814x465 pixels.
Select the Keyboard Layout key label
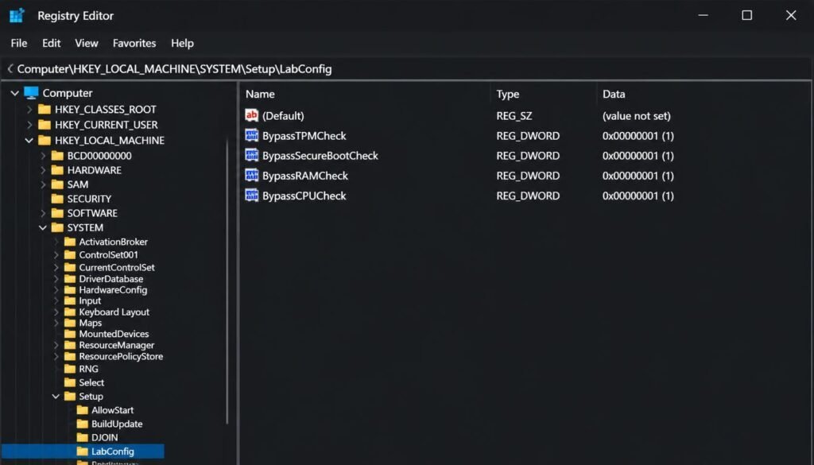114,312
